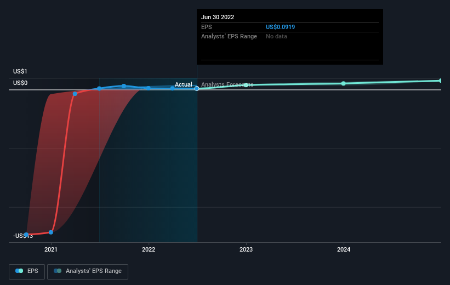Toggle the Analysts' EPS Range legend button
Screen dimensions: 450x285
[x=88, y=271]
